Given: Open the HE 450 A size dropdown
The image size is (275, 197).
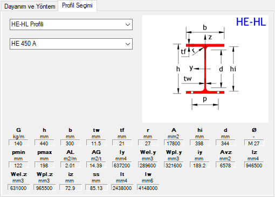Looking at the screenshot, I should click(x=71, y=44).
